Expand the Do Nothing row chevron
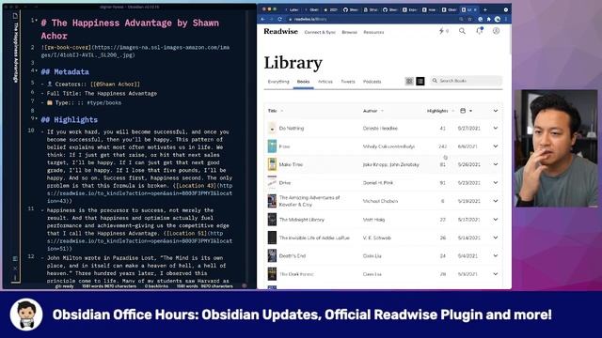The width and height of the screenshot is (602, 338). 496,128
